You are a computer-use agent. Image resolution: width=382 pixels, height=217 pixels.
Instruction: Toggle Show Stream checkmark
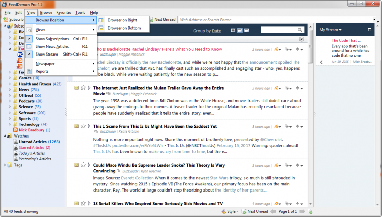pos(29,54)
